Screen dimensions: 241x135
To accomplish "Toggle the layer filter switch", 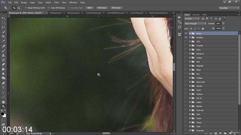I will (224, 18).
